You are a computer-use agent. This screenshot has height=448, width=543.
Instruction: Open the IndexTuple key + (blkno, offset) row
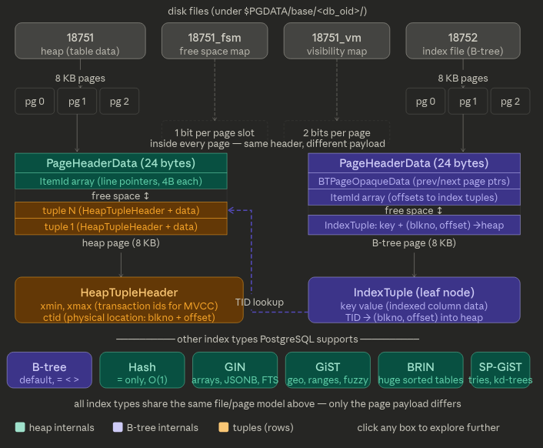point(414,225)
